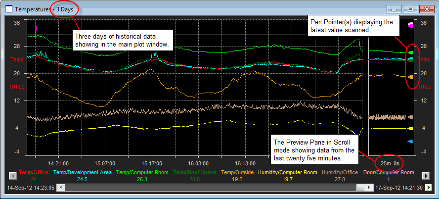This screenshot has height=199, width=439.
Task: Toggle the Temp/Roof Space pen label
Action: coord(194,172)
